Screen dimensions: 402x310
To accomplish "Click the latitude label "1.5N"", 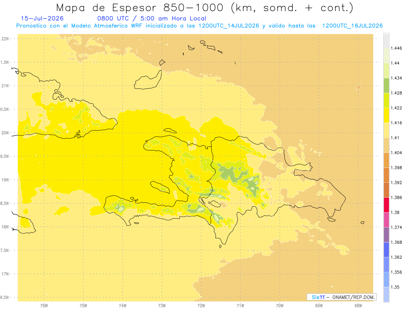I will [5, 62].
